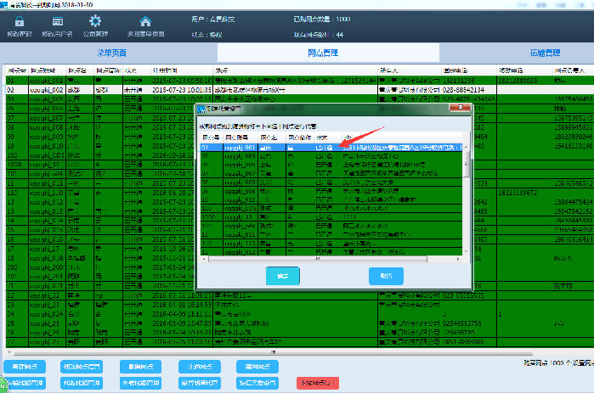Switch to the 运输管理 tab
Viewport: 594px width, 393px height.
click(x=495, y=53)
